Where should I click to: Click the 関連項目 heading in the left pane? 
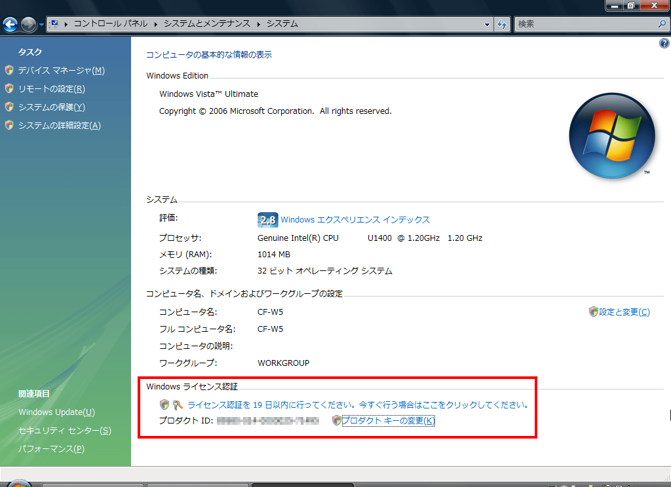pos(34,394)
